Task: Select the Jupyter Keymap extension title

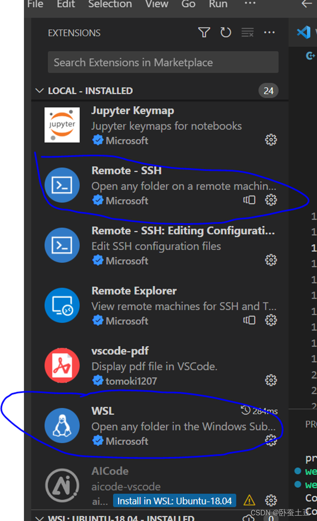Action: [133, 111]
